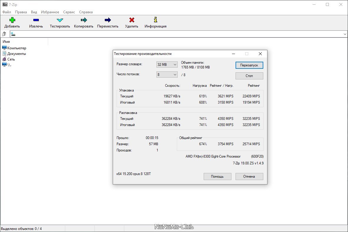Viewport: 348px width, 232px height.
Task: Click the drive icon in address bar
Action: (x=13, y=34)
